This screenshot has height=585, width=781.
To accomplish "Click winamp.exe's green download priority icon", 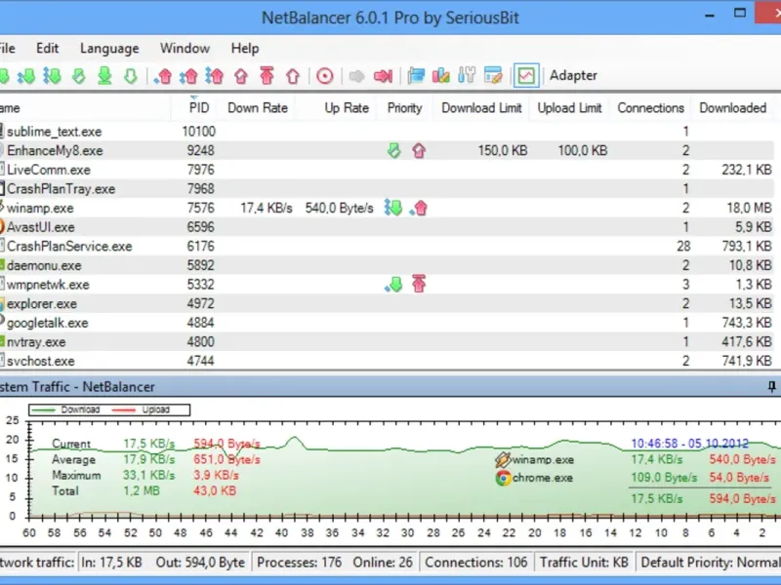I will click(393, 208).
